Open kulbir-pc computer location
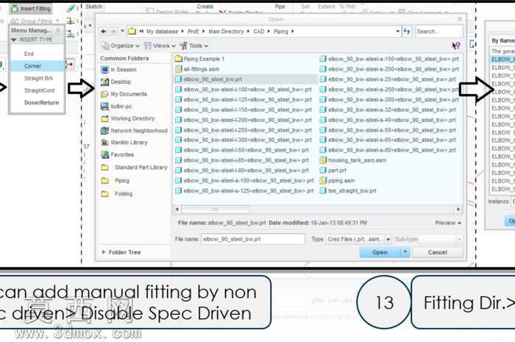The width and height of the screenshot is (515, 342). 116,107
